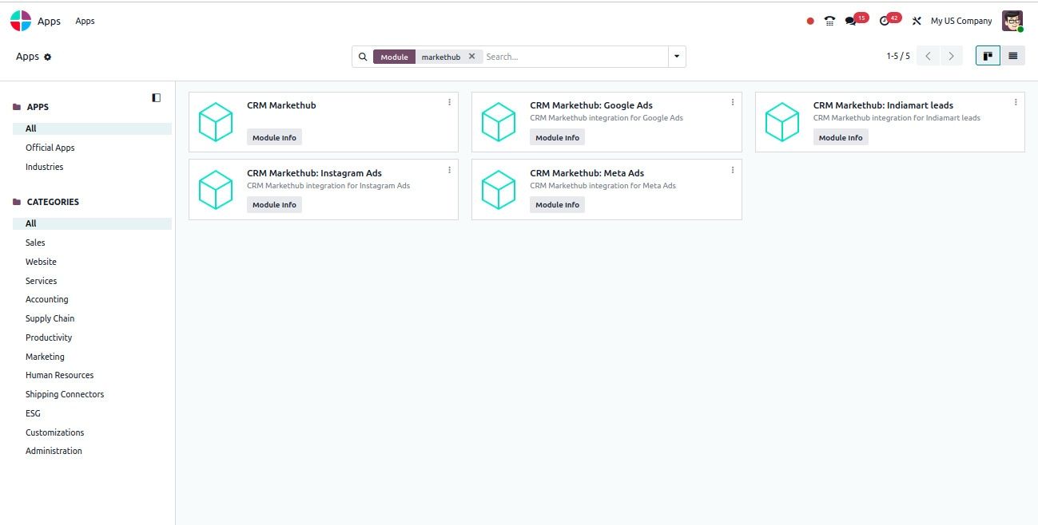Filter by Supply Chain category
This screenshot has height=525, width=1038.
(x=50, y=318)
